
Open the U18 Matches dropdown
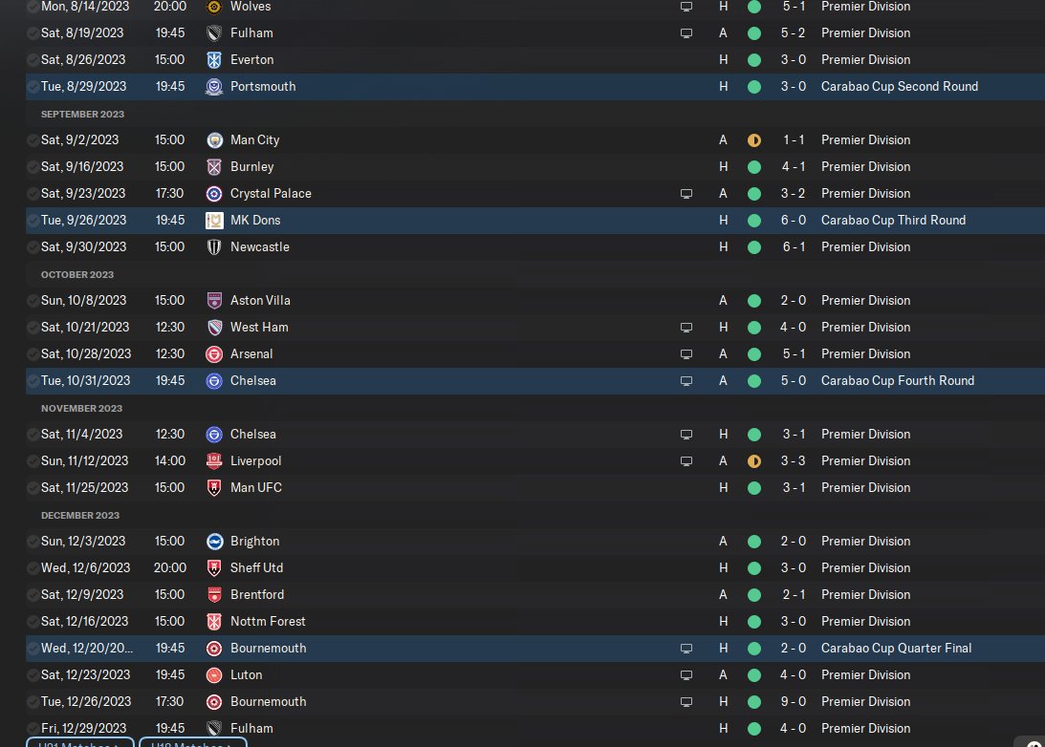[x=192, y=742]
